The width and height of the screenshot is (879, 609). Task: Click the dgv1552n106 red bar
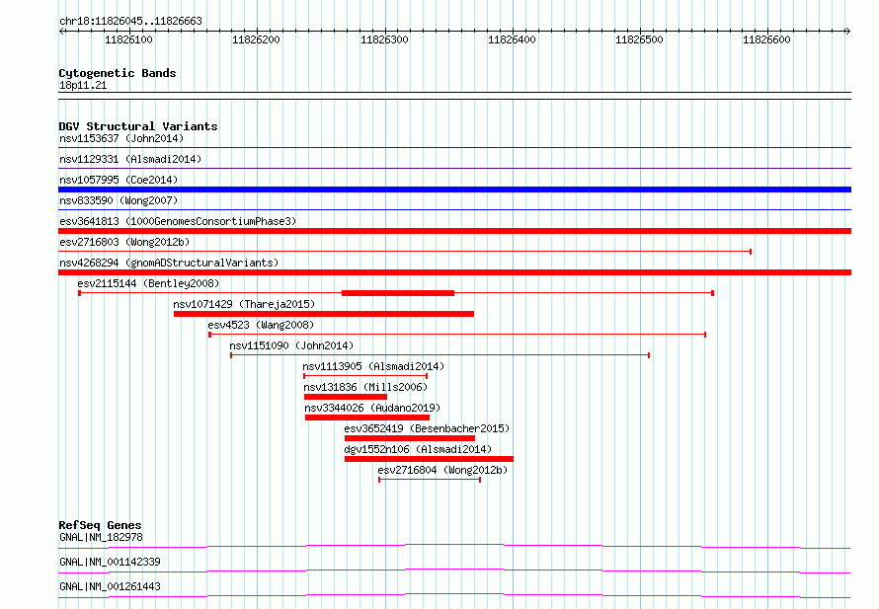pos(429,459)
